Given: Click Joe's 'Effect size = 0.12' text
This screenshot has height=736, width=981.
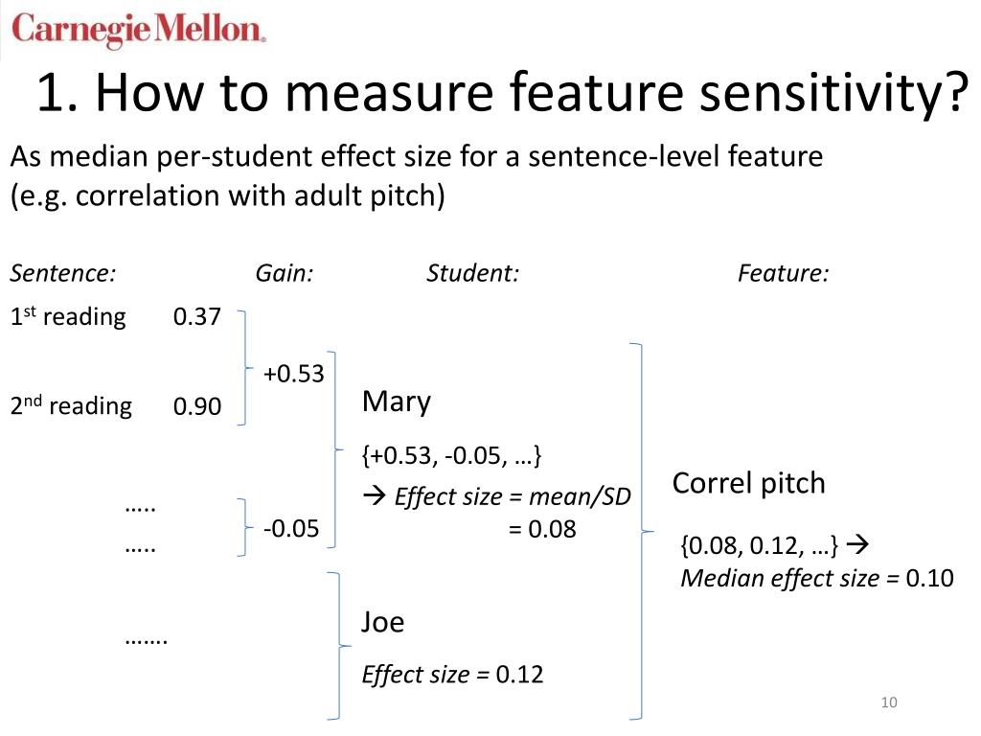Looking at the screenshot, I should click(x=452, y=675).
